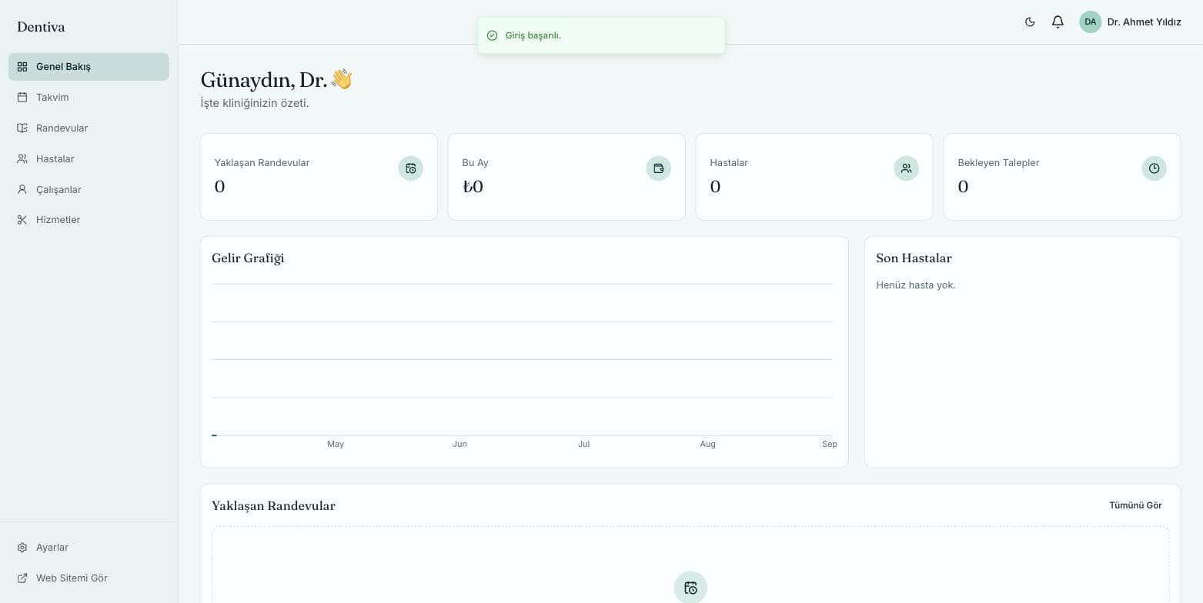Select Genel Bakış in the sidebar
This screenshot has height=603, width=1203.
point(89,67)
